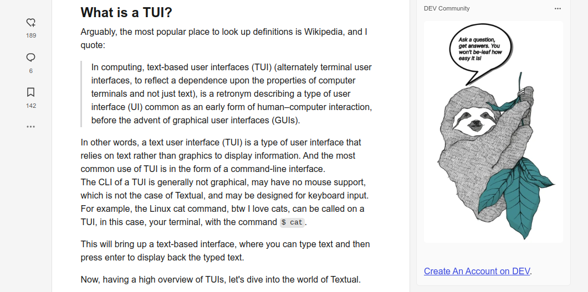Open the DEV Community card three-dot menu
Viewport: 588px width, 292px height.
[558, 8]
